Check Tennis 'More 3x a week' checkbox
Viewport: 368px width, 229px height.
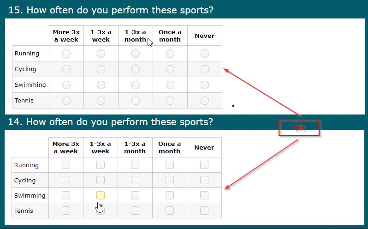click(x=66, y=211)
